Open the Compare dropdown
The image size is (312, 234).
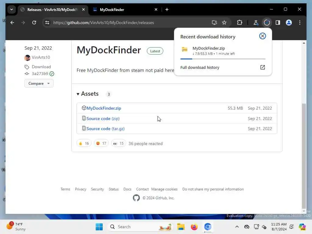[x=39, y=83]
